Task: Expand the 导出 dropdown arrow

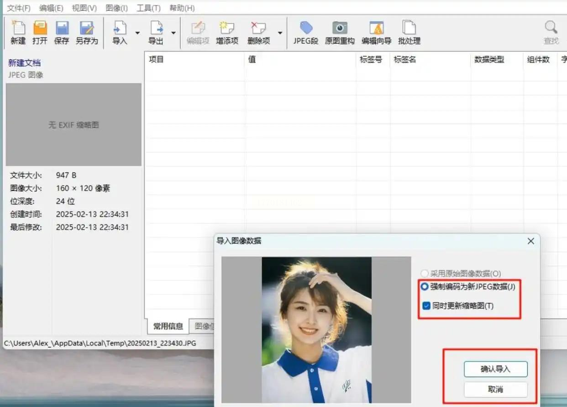Action: (173, 33)
